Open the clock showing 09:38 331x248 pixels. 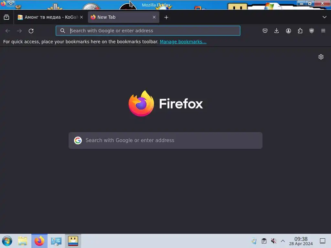pyautogui.click(x=301, y=241)
